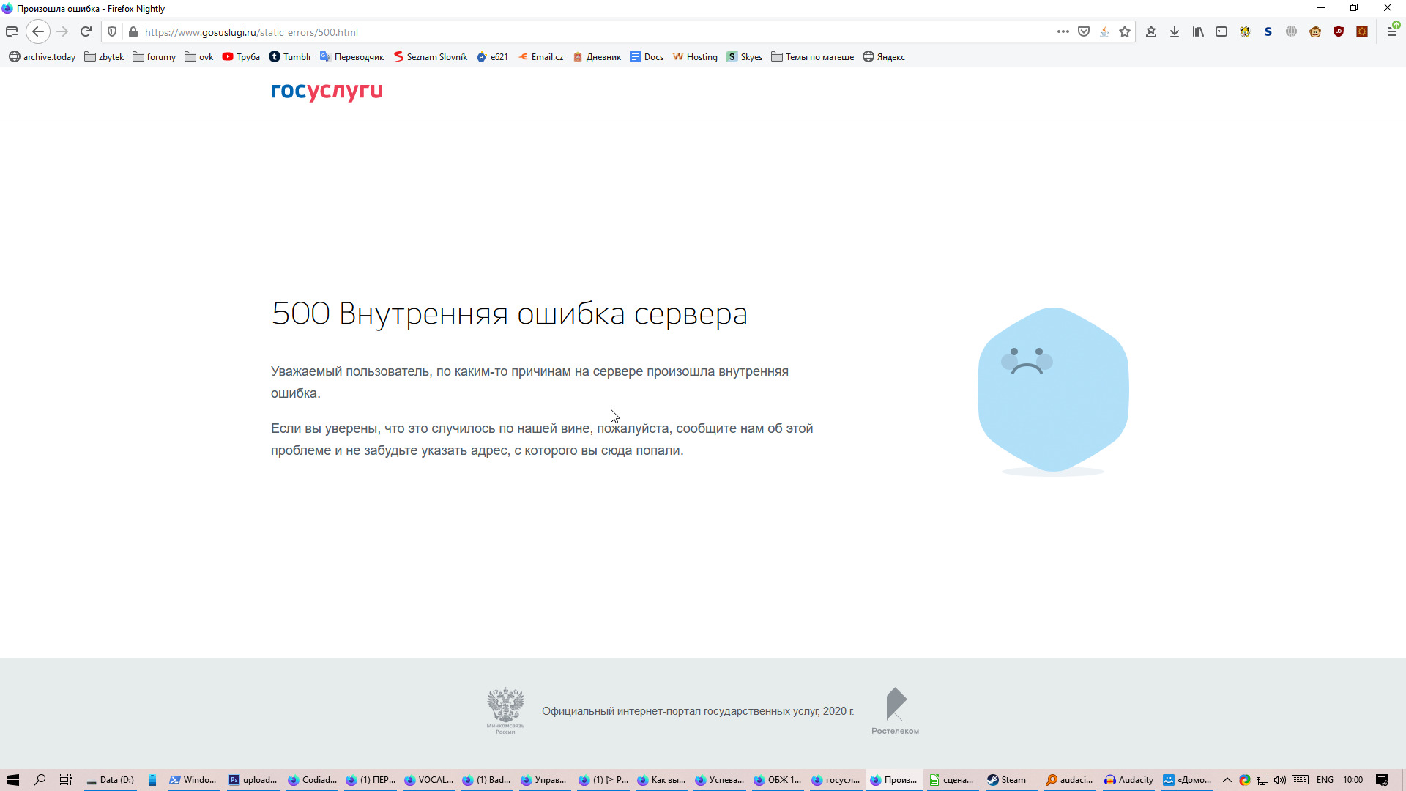This screenshot has height=791, width=1406.
Task: Open the Library icon in toolbar
Action: [x=1198, y=31]
